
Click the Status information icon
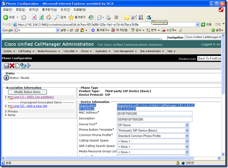[x=6, y=78]
